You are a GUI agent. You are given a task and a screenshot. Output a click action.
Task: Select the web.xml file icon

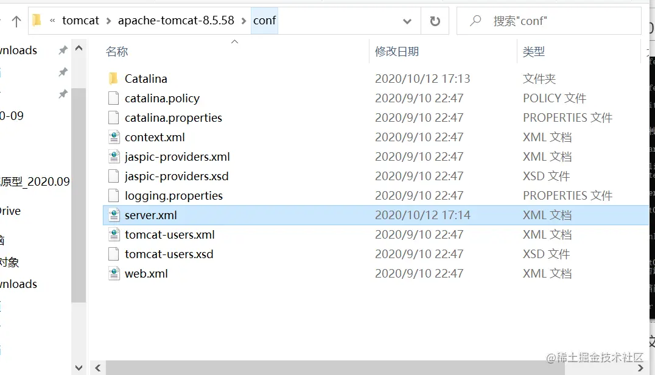tap(114, 273)
